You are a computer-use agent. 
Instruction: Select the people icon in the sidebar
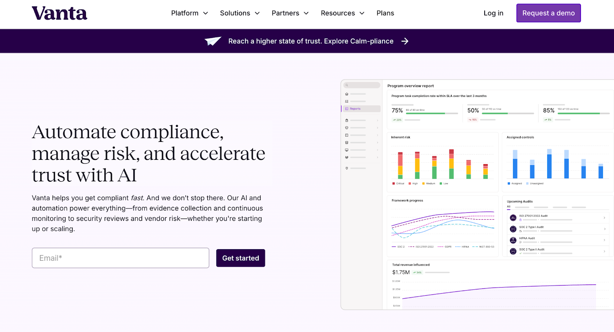click(347, 157)
